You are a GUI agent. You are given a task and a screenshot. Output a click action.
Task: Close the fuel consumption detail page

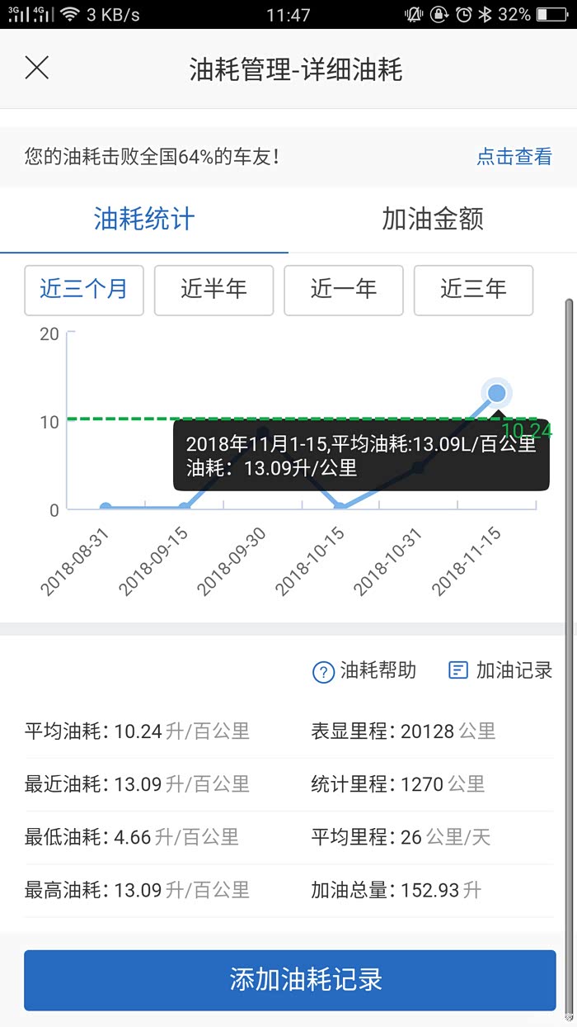click(x=37, y=69)
